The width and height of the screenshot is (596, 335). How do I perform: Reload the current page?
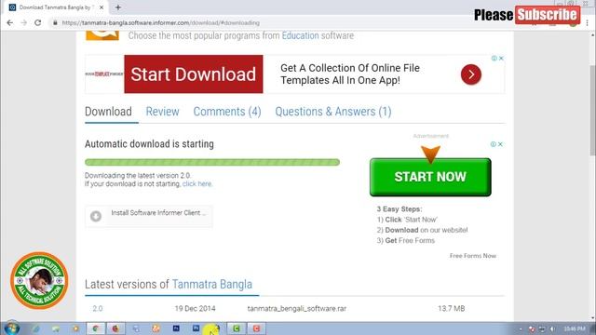(37, 22)
